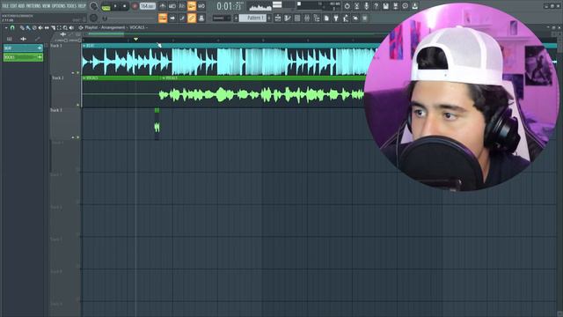Toggle the loop recording icon

201,6
